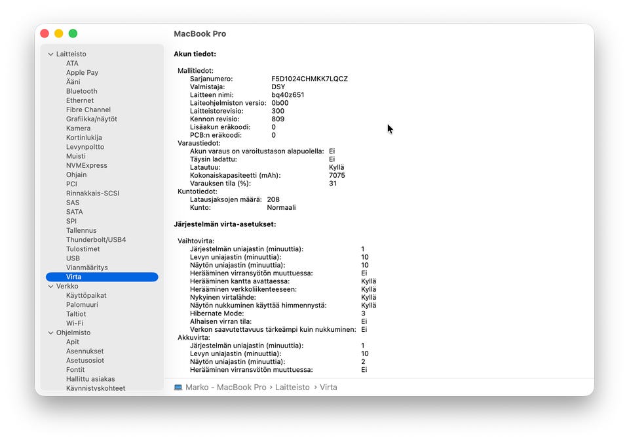This screenshot has width=629, height=442.
Task: Open the SAS entry
Action: pos(73,203)
